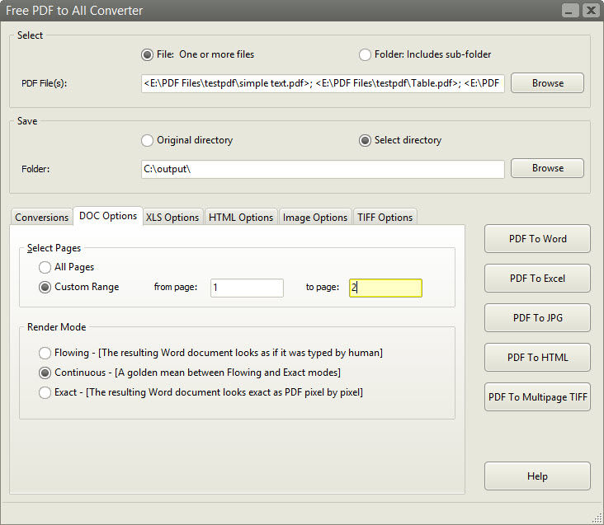Click into the output Folder path field
Viewport: 604px width, 525px height.
click(323, 169)
